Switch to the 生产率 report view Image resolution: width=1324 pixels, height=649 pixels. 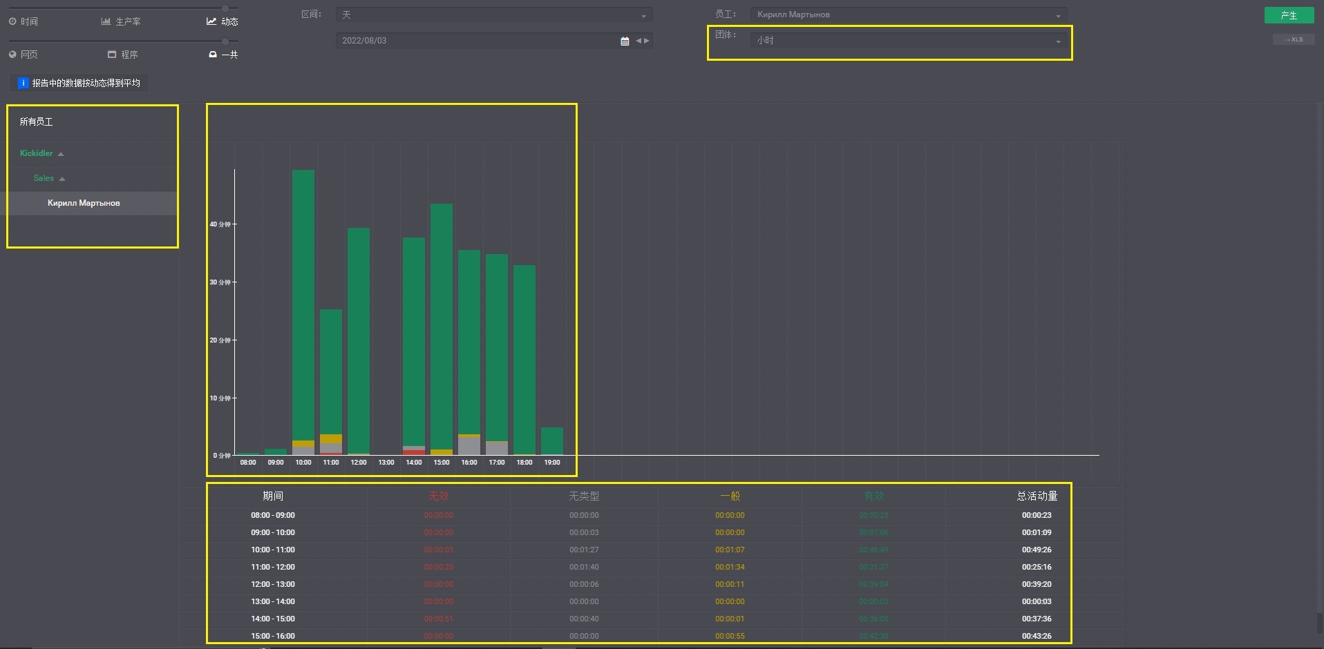[121, 21]
